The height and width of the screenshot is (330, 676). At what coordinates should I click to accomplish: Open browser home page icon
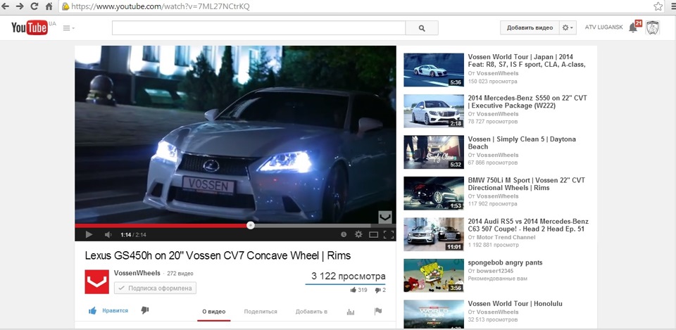(x=49, y=6)
